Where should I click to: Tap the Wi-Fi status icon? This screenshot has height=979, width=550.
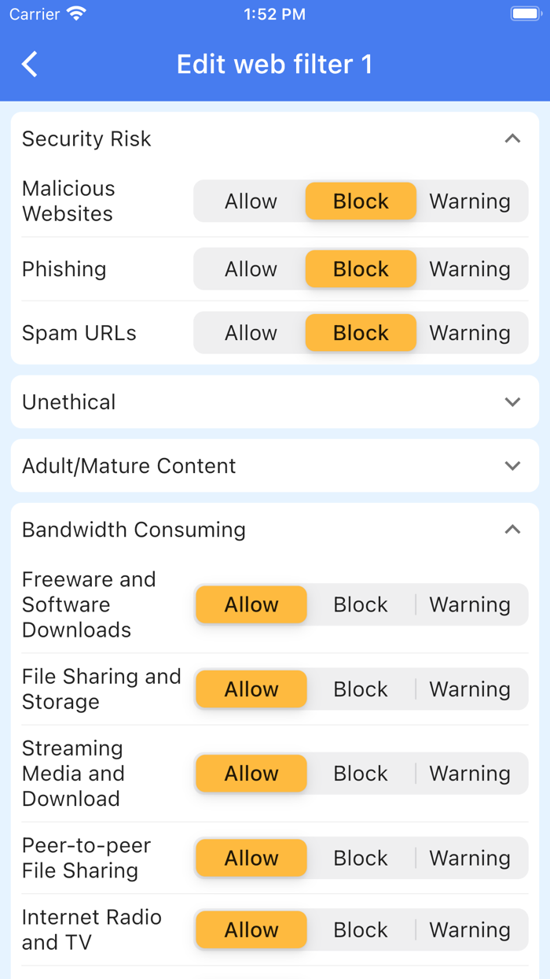pos(74,13)
